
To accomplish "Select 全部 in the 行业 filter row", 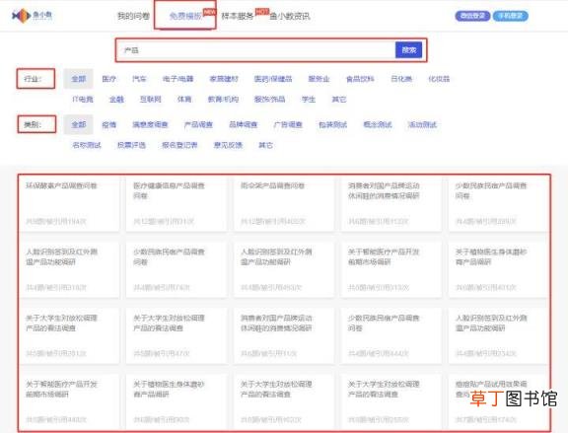I will pos(79,79).
